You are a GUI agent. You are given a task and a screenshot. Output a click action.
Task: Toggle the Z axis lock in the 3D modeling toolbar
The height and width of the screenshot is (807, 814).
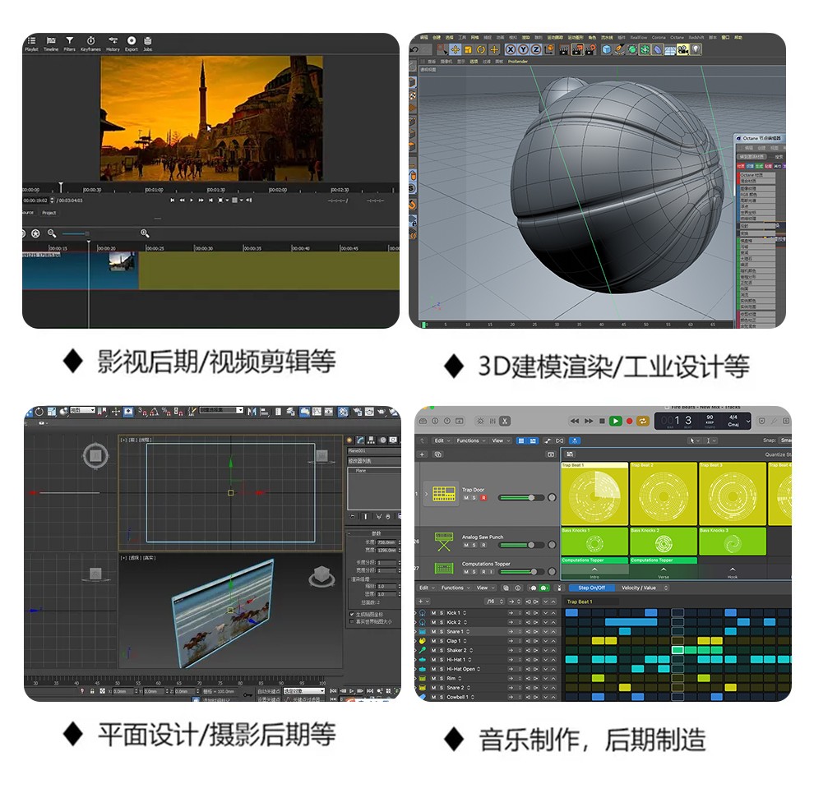[535, 49]
